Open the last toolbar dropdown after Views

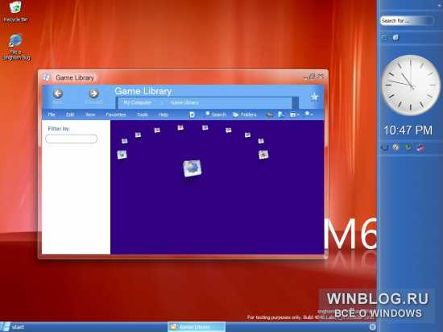coord(308,114)
